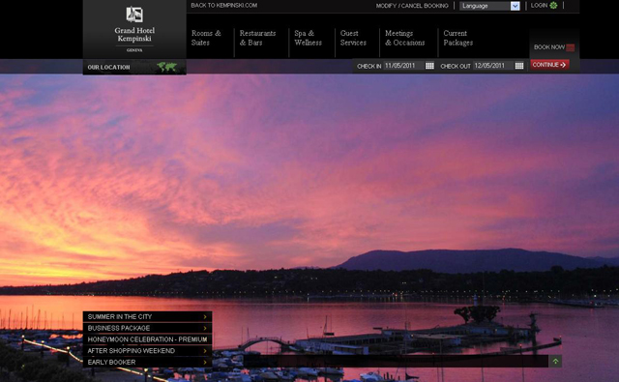Image resolution: width=619 pixels, height=382 pixels.
Task: Select Honeymoon Celebration - Premium package
Action: tap(147, 339)
